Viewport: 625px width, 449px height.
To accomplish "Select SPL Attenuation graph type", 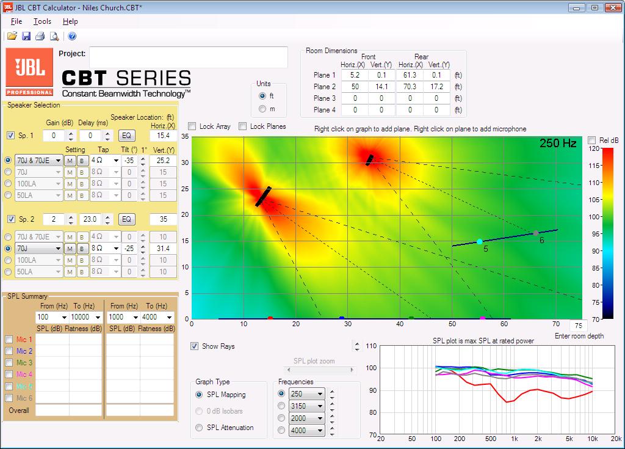I will click(199, 428).
